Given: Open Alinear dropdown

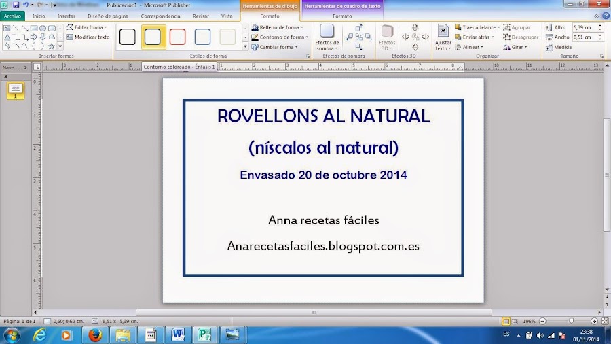Looking at the screenshot, I should (469, 47).
